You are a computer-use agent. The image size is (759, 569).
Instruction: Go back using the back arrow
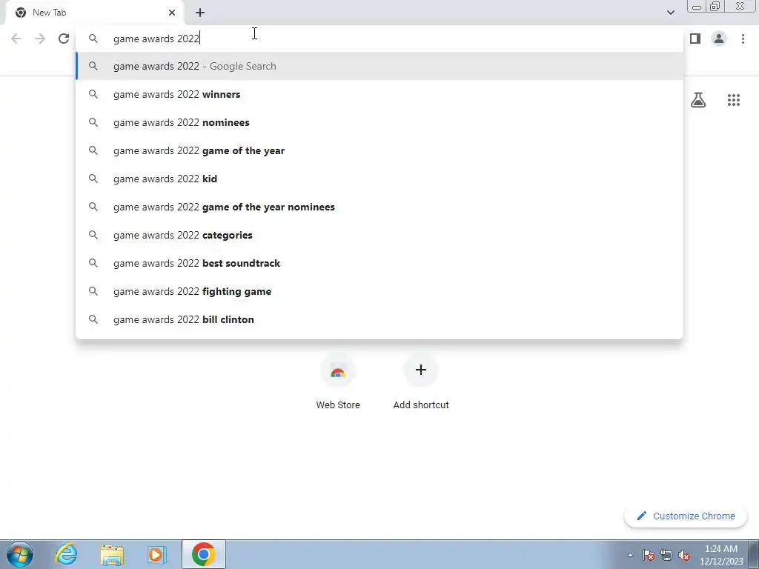pyautogui.click(x=16, y=39)
